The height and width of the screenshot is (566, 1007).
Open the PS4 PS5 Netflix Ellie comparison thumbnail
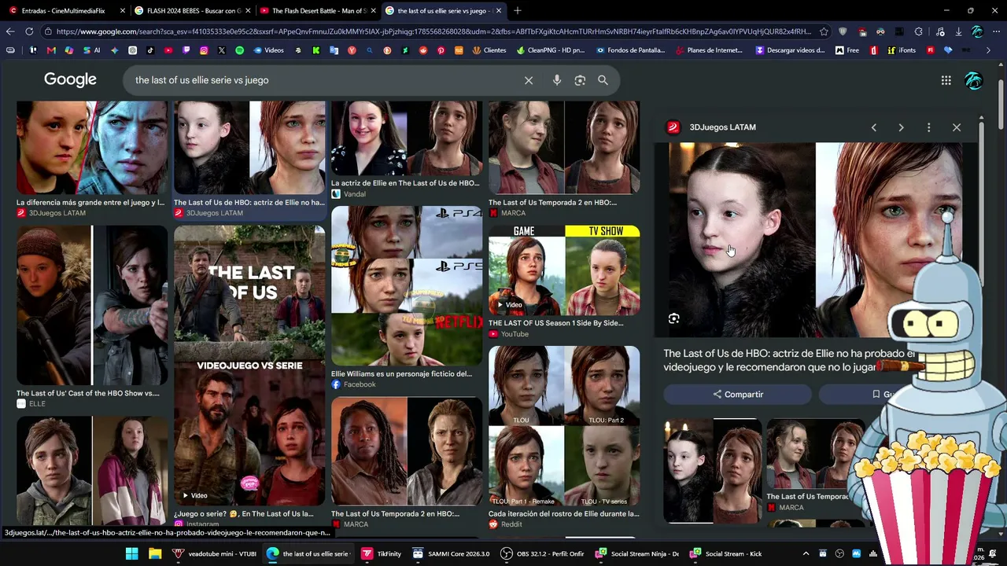(x=407, y=286)
